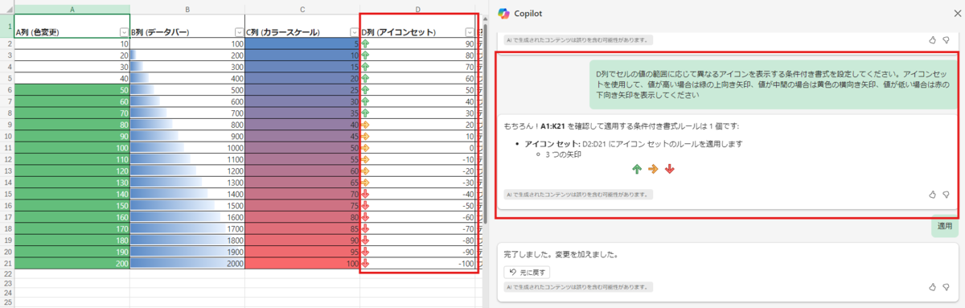
Task: Select column B header
Action: [x=187, y=9]
